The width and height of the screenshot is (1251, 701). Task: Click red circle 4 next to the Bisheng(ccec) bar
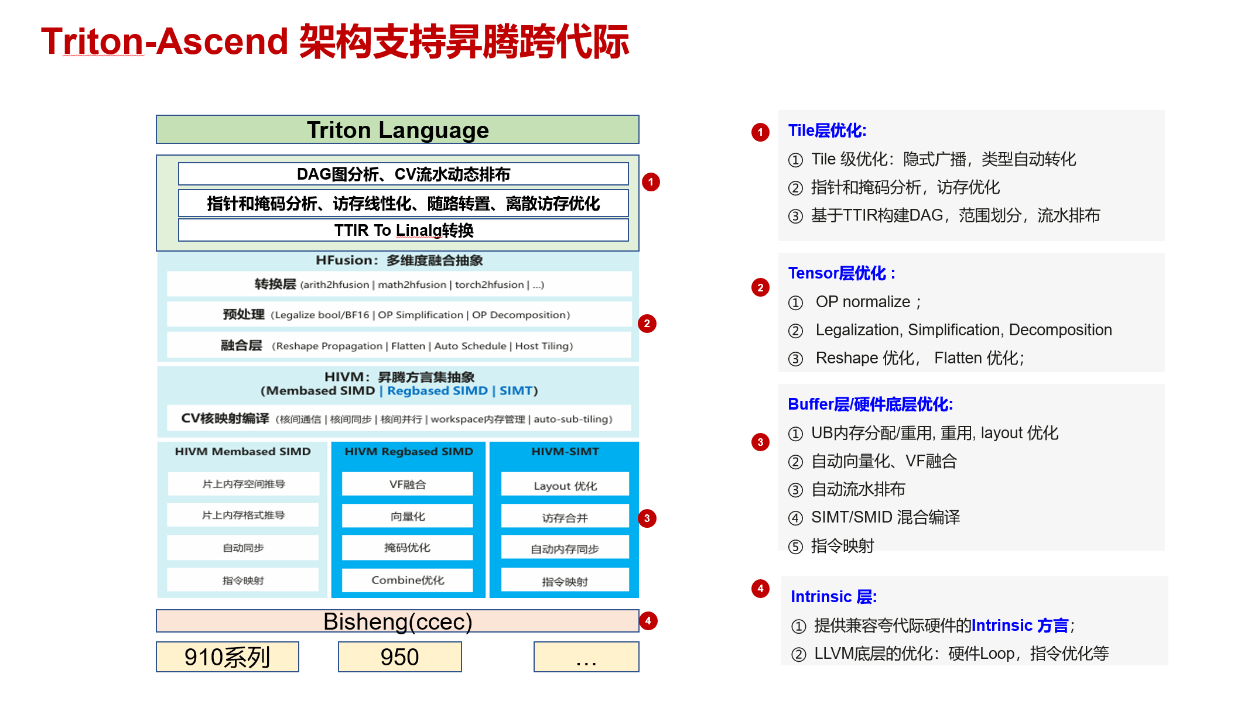(x=648, y=621)
